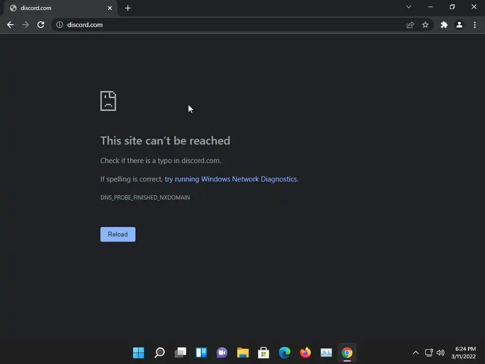The width and height of the screenshot is (485, 364).
Task: Click Chrome icon on taskbar
Action: coord(347,353)
